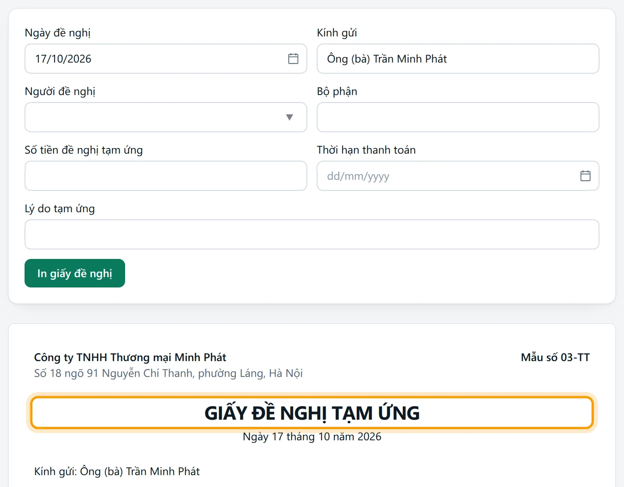Click the Số tiền đề nghị tạm ứng field
This screenshot has height=487, width=624.
click(166, 176)
